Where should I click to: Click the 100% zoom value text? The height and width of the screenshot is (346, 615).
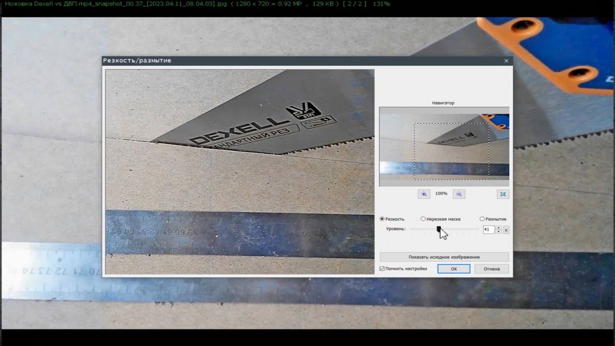[x=441, y=194]
